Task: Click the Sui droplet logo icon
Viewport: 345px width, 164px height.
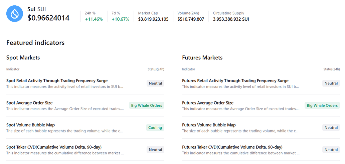Action: [x=14, y=14]
